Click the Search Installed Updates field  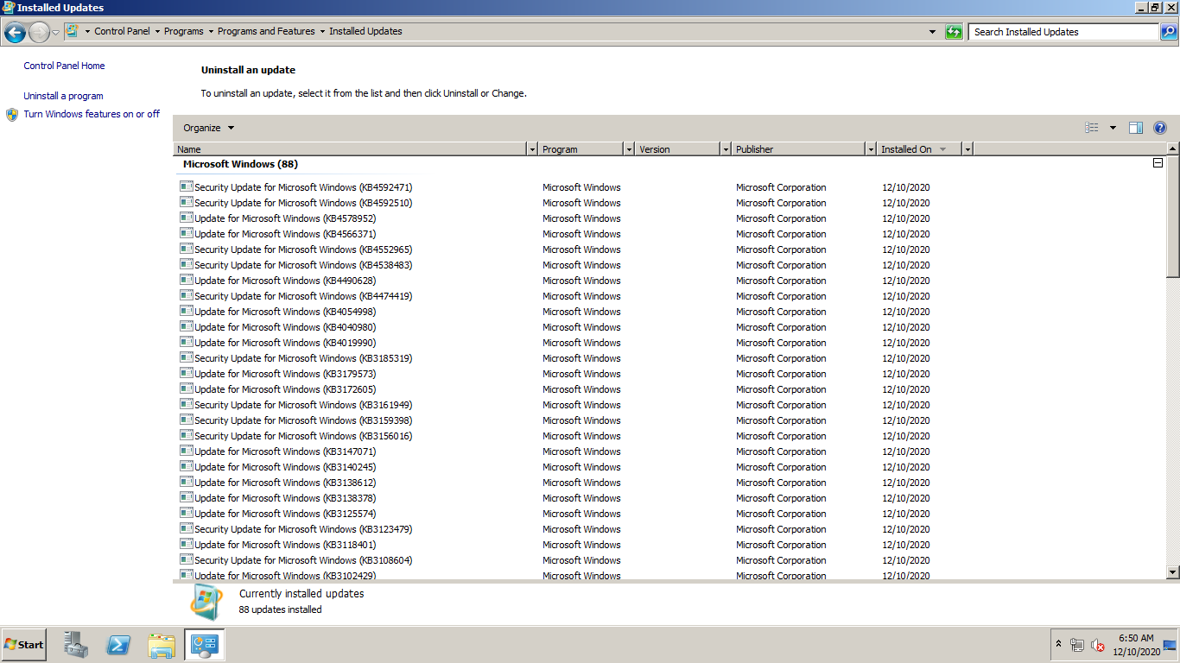1063,32
